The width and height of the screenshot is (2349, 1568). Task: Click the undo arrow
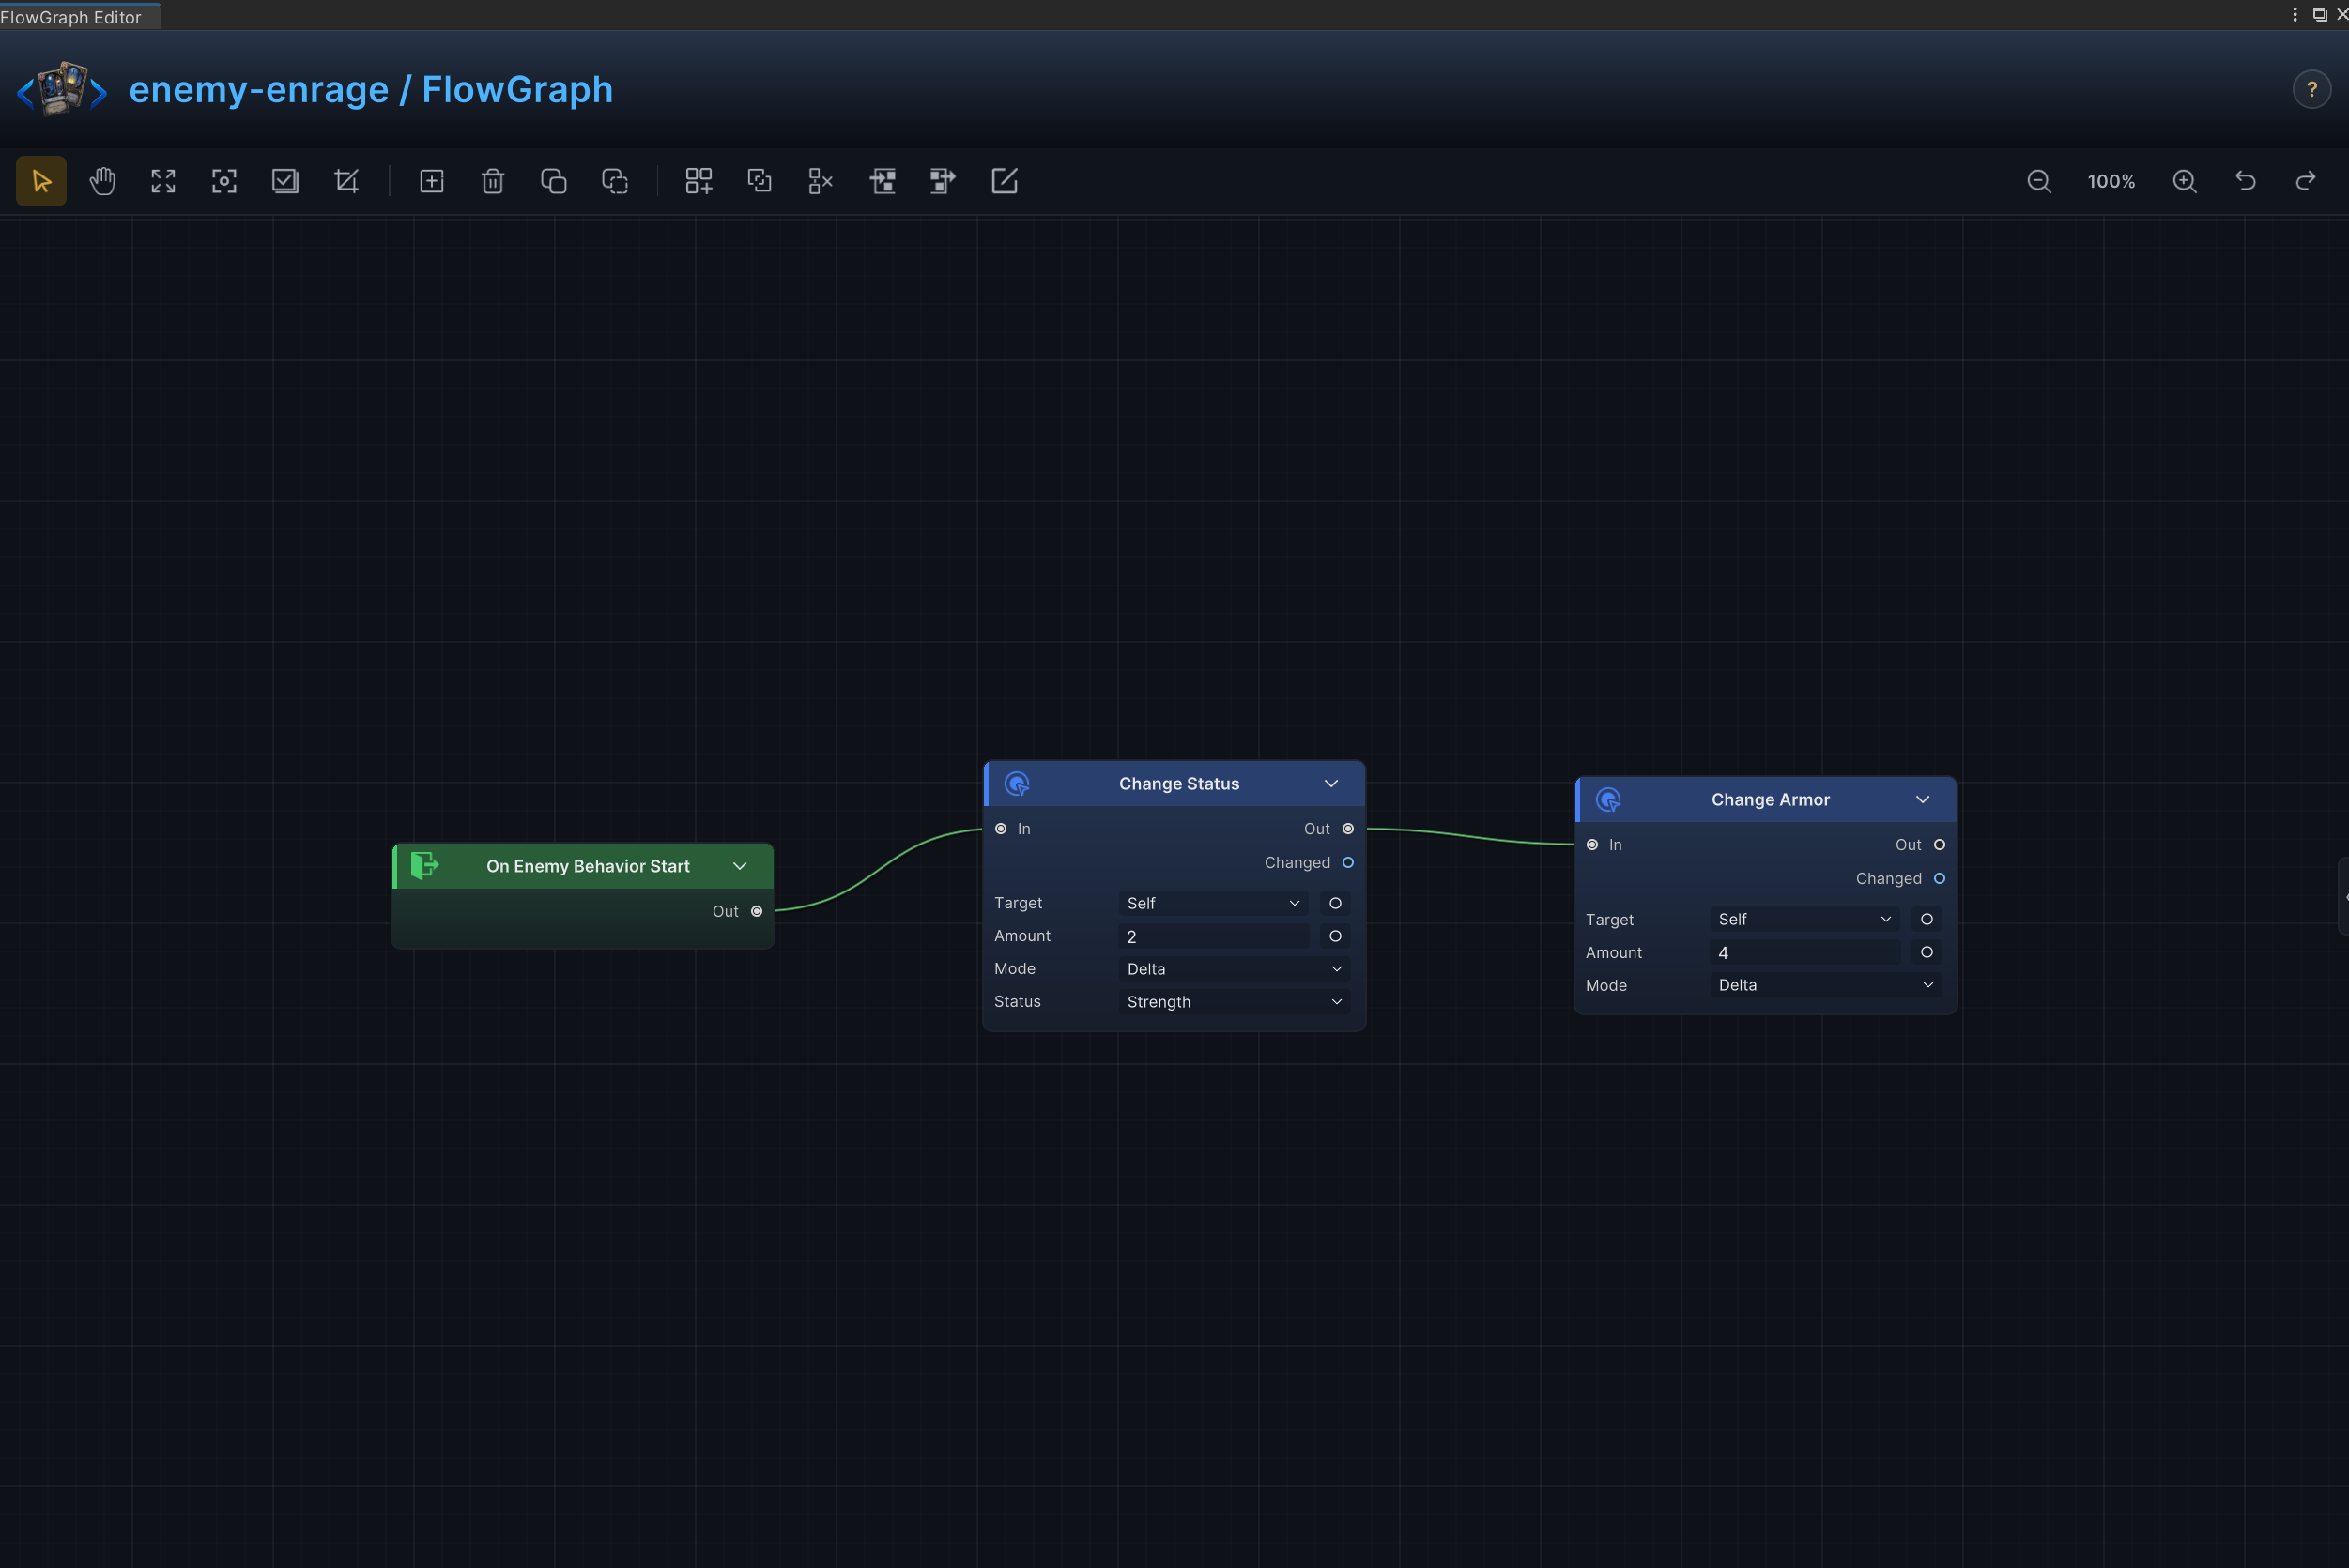click(2246, 181)
